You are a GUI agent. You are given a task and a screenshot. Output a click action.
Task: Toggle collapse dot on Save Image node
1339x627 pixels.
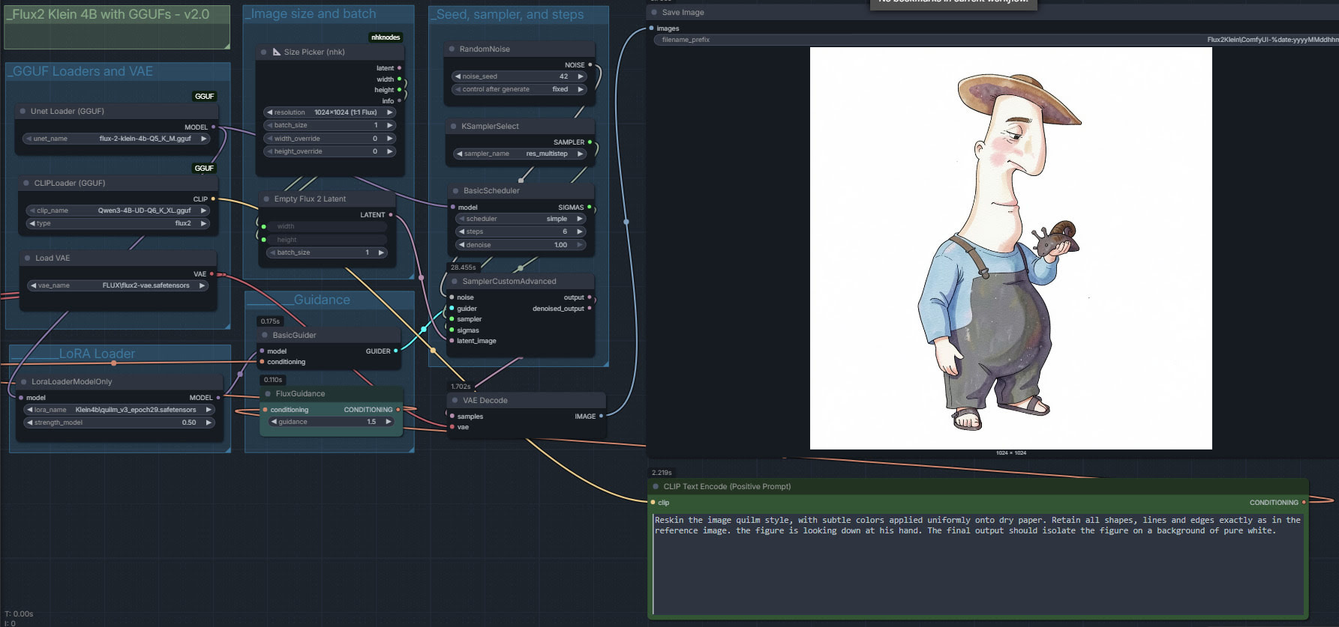(654, 13)
